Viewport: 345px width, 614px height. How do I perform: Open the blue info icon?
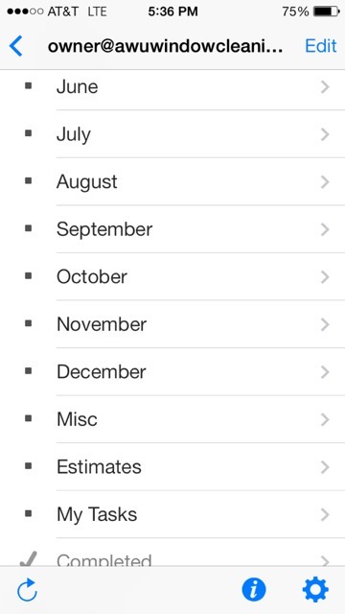pyautogui.click(x=254, y=590)
